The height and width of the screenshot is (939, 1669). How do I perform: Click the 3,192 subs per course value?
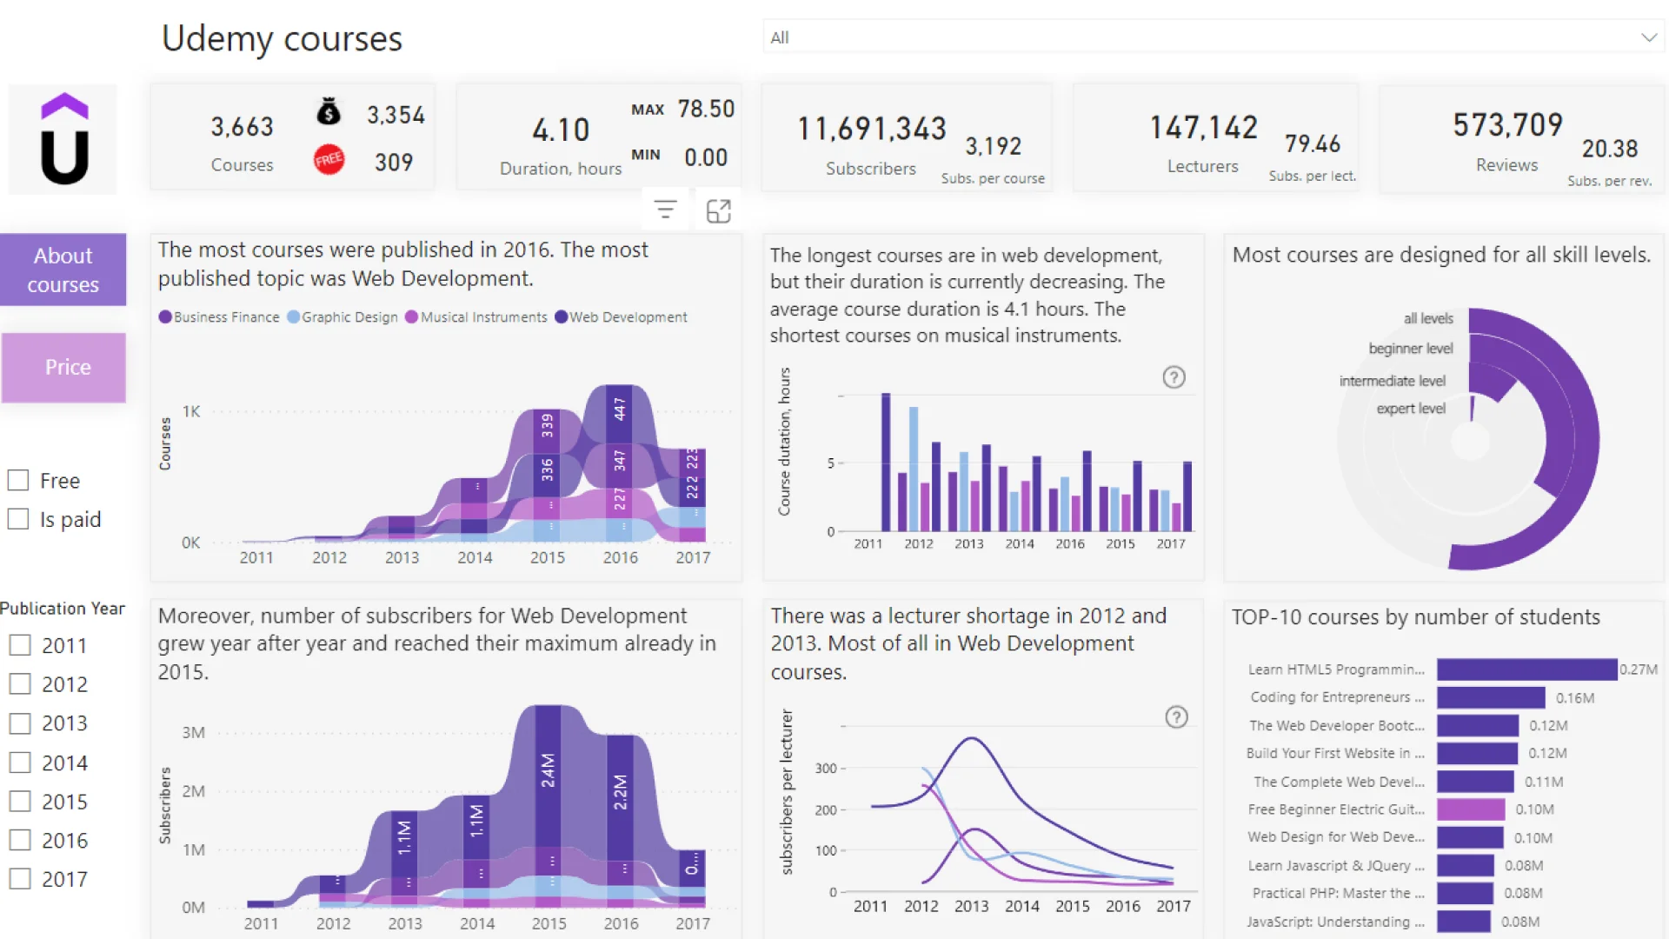click(993, 146)
